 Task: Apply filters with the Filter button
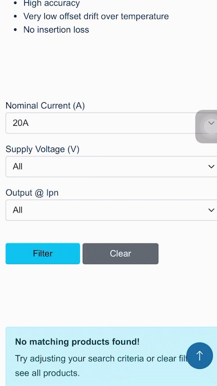43,253
